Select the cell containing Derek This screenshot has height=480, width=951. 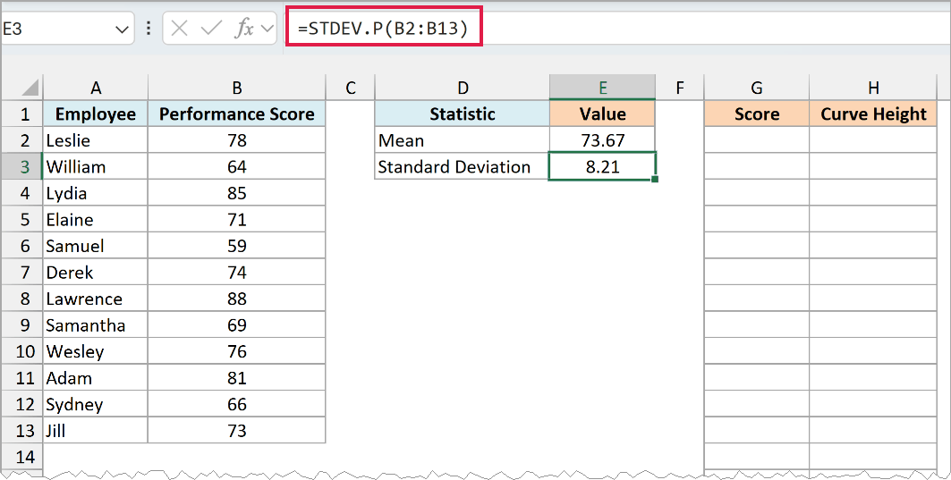(95, 272)
